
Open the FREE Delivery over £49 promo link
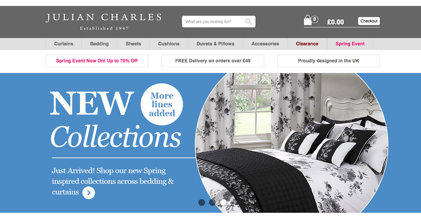click(213, 61)
